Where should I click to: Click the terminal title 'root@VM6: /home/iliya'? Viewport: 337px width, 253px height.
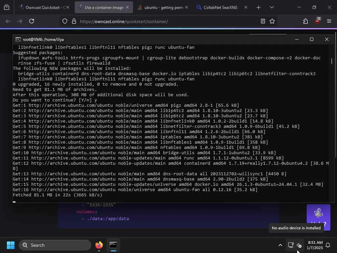point(43,40)
